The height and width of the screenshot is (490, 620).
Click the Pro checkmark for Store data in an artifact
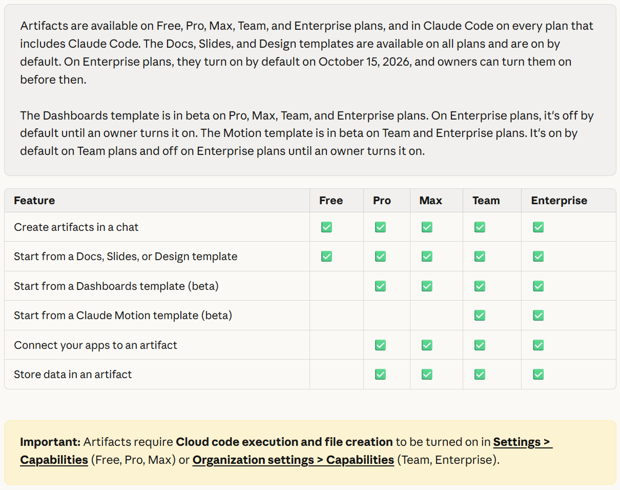coord(380,374)
